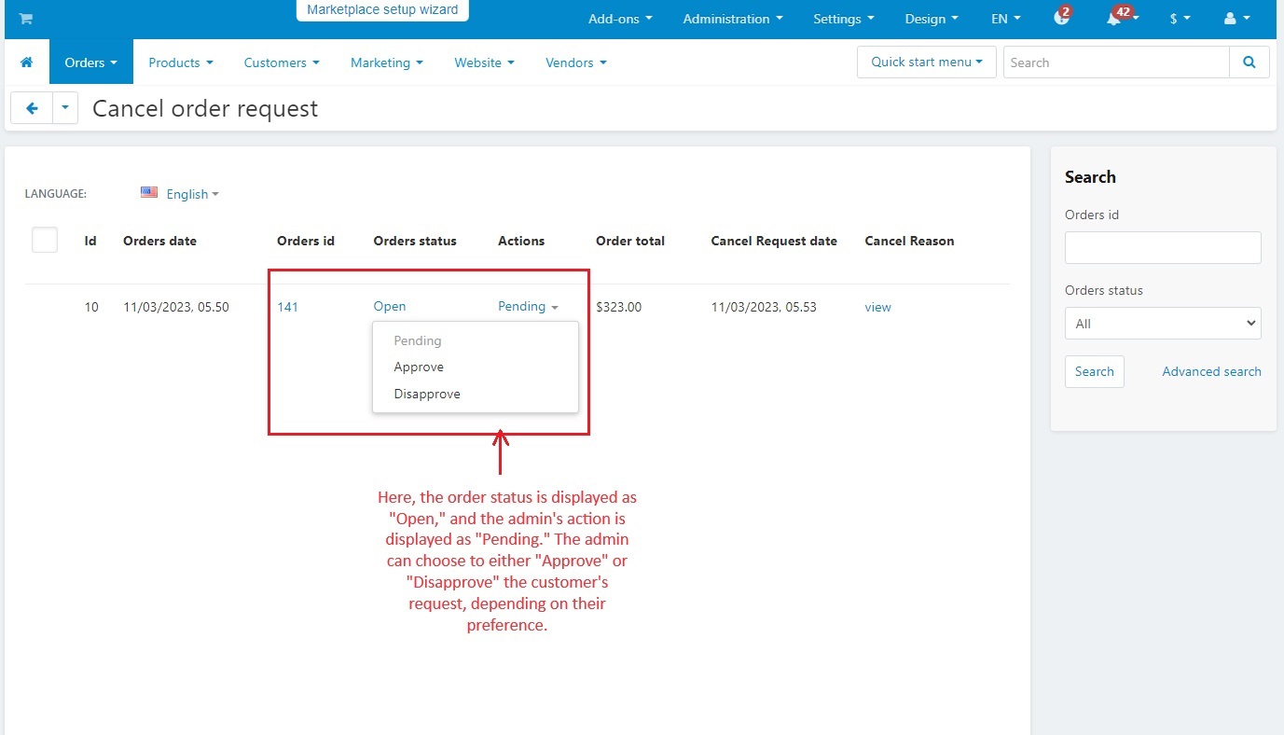
Task: Click the Cancel Reason column header
Action: 909,241
